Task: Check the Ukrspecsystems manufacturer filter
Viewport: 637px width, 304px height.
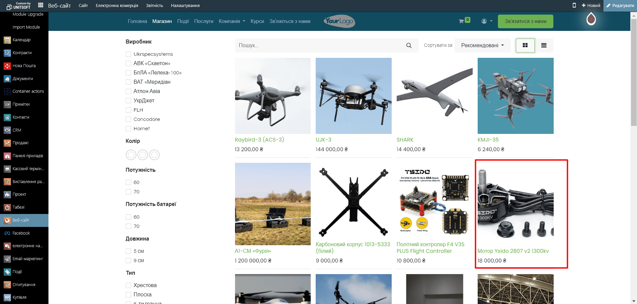Action: pyautogui.click(x=128, y=54)
